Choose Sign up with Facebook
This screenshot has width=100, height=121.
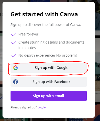pyautogui.click(x=49, y=82)
